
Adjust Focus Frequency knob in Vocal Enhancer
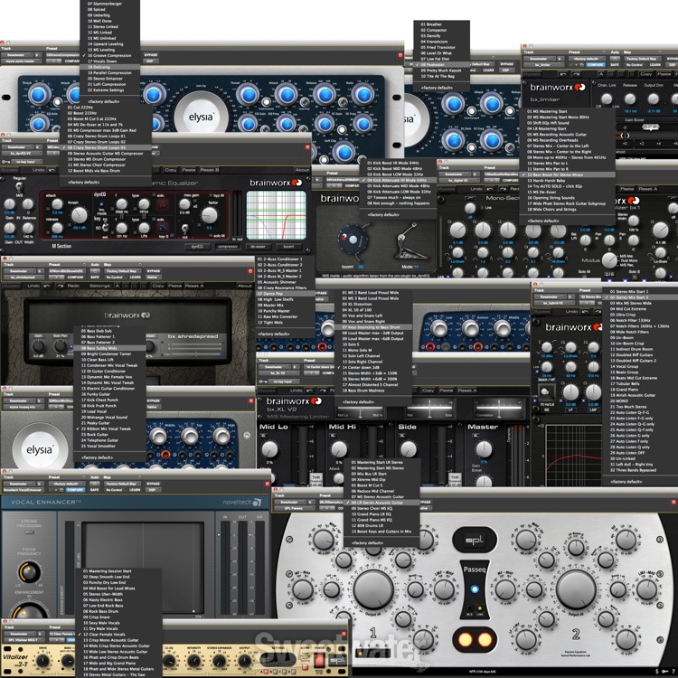pos(29,571)
